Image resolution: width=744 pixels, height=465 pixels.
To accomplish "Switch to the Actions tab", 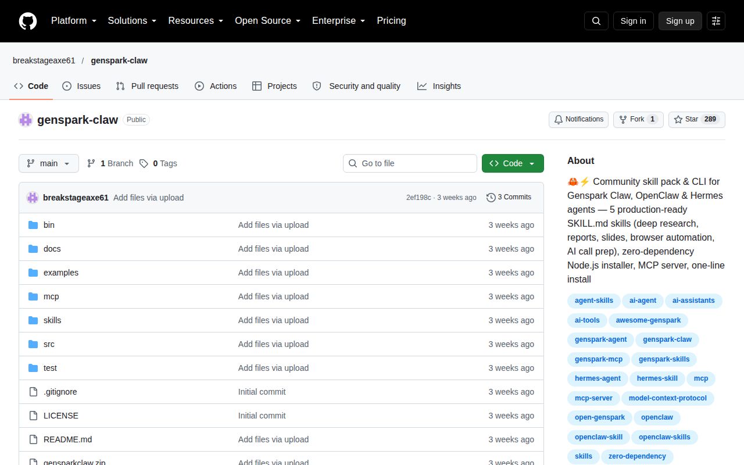I will (x=216, y=86).
